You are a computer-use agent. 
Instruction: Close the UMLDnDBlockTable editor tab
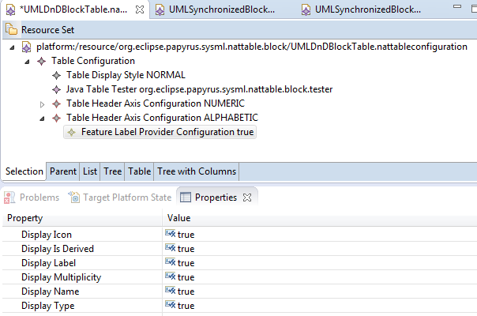point(140,9)
